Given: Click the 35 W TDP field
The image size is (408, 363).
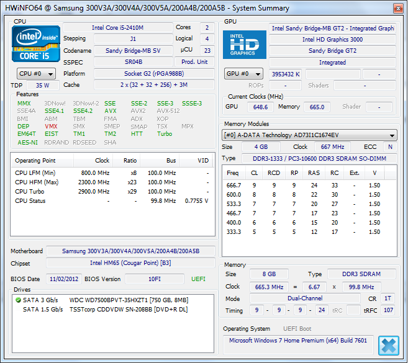Looking at the screenshot, I should pyautogui.click(x=43, y=85).
